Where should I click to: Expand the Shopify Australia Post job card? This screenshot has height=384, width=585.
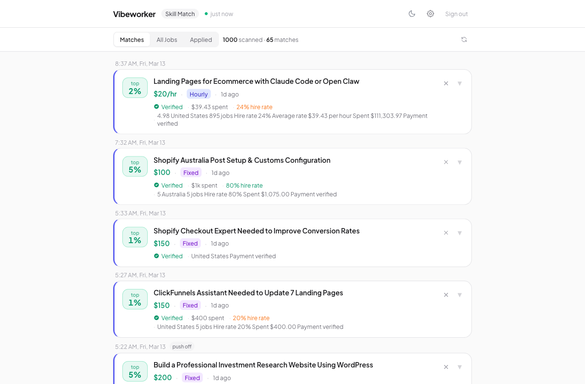click(x=459, y=162)
